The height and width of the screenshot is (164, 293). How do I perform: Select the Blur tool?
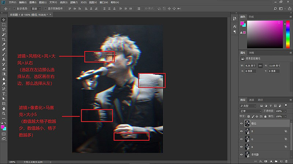4,79
